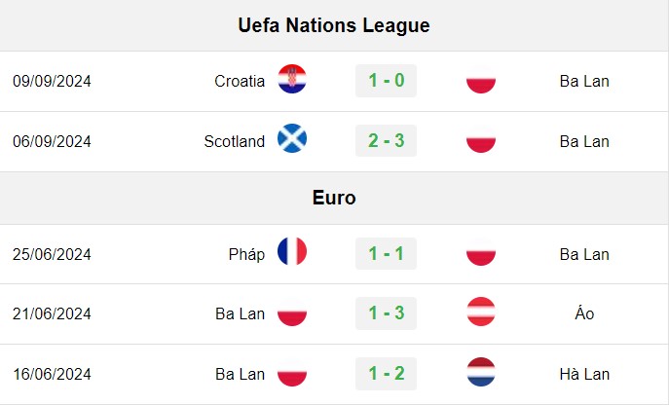
Task: Click the Scotland flag icon
Action: pos(292,138)
